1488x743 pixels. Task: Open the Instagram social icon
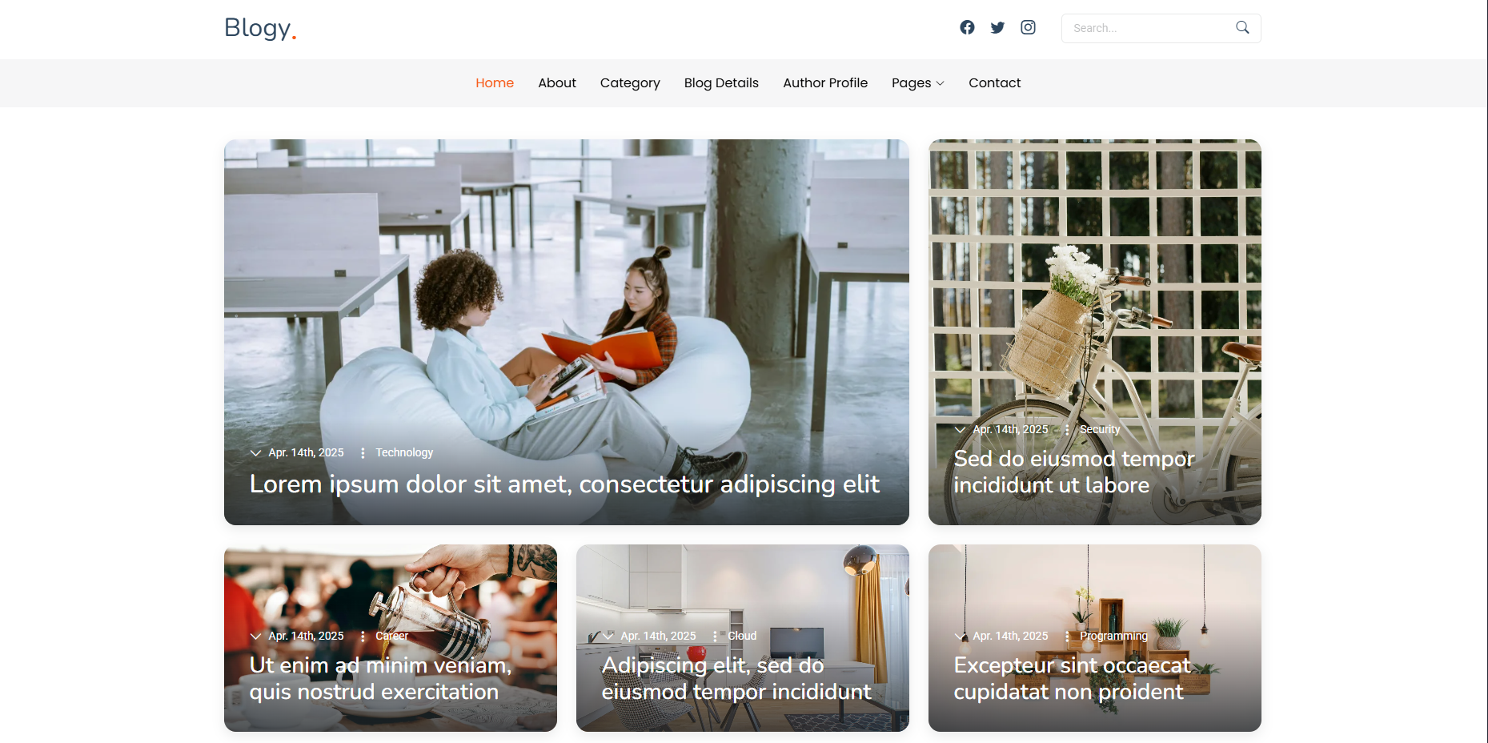pyautogui.click(x=1028, y=27)
